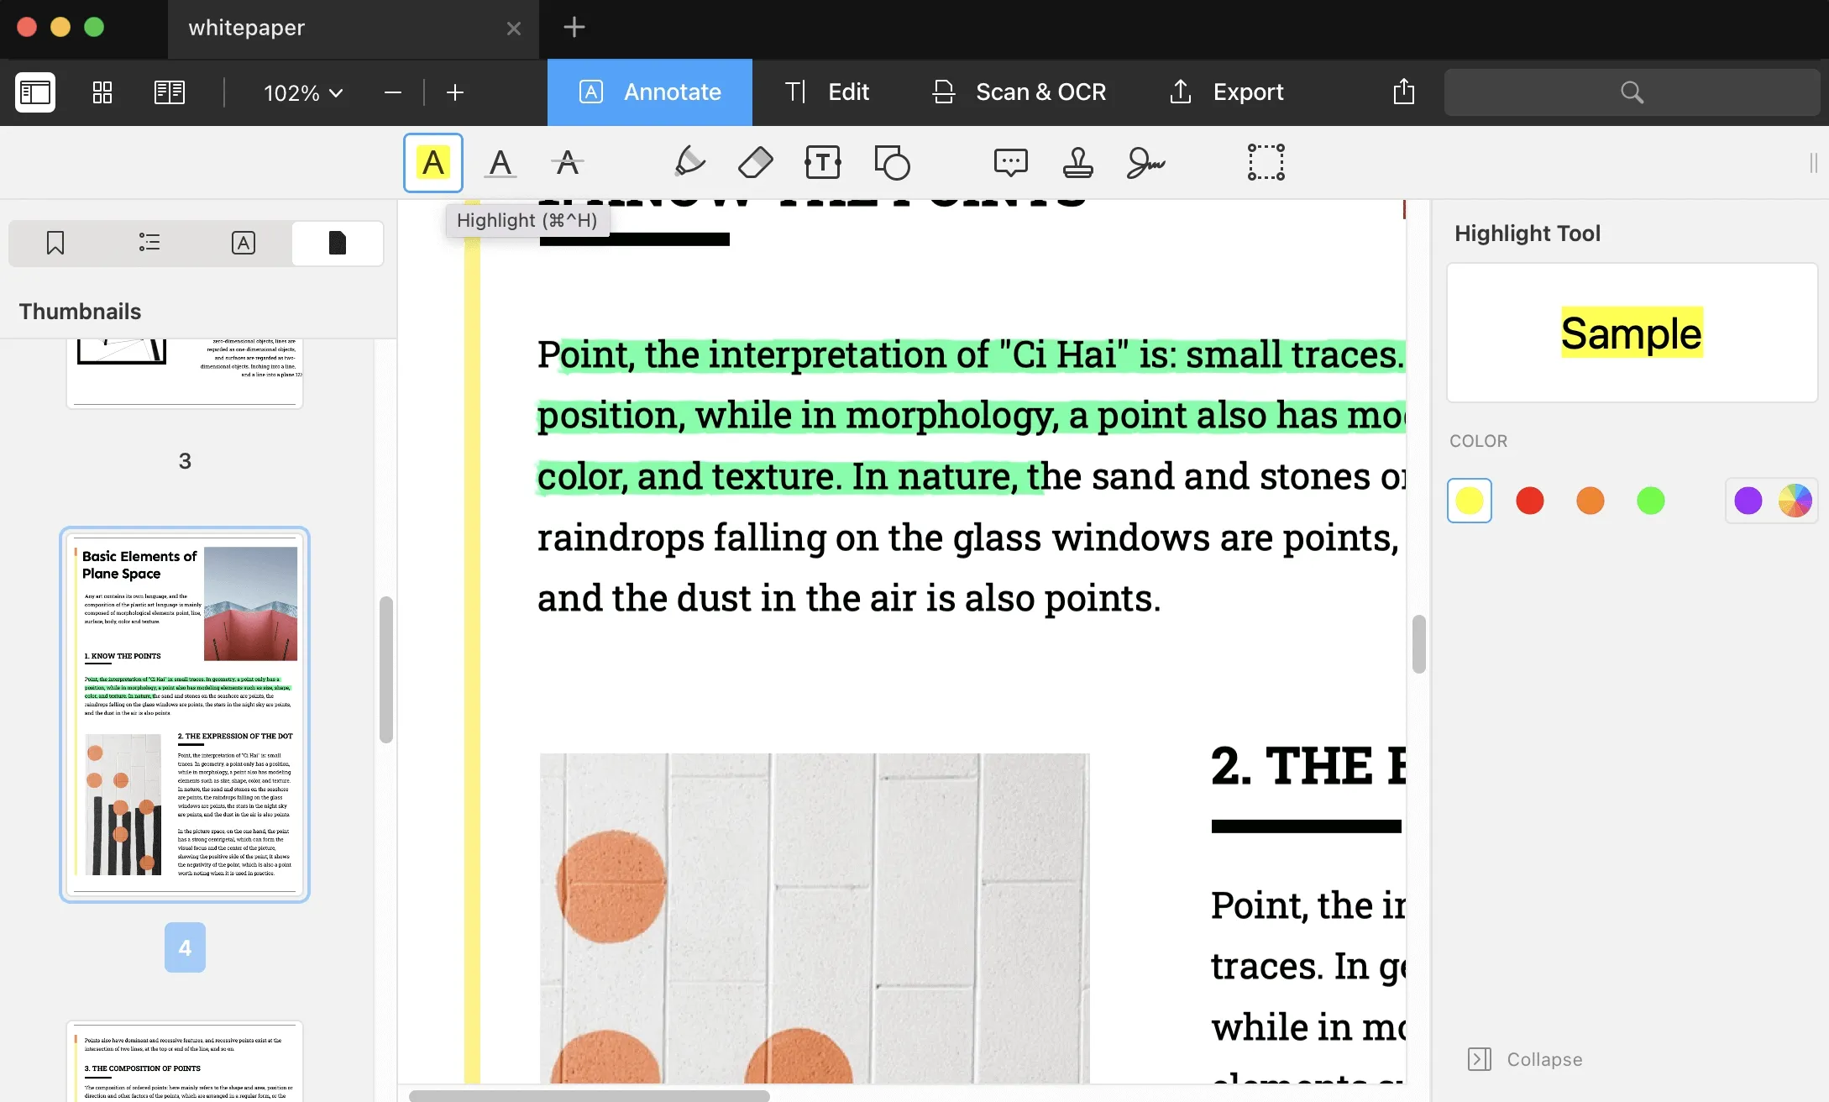Click the Scan & OCR button
1829x1102 pixels.
click(x=1018, y=92)
